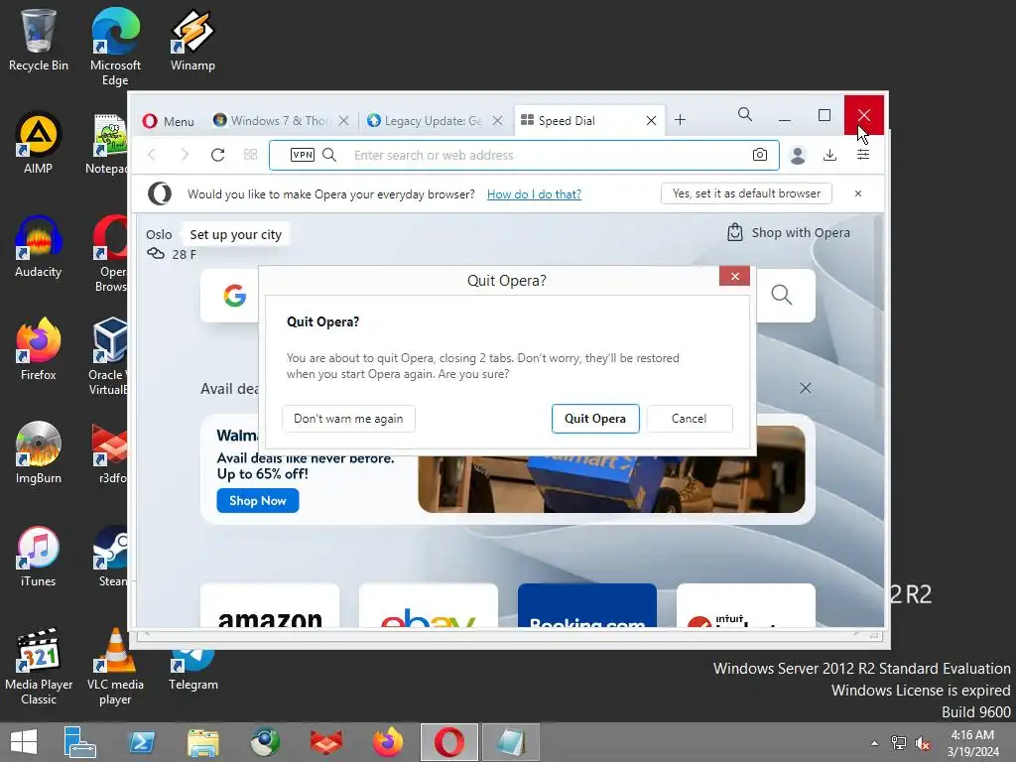Go back with the back arrow
The height and width of the screenshot is (762, 1016).
[x=152, y=155]
